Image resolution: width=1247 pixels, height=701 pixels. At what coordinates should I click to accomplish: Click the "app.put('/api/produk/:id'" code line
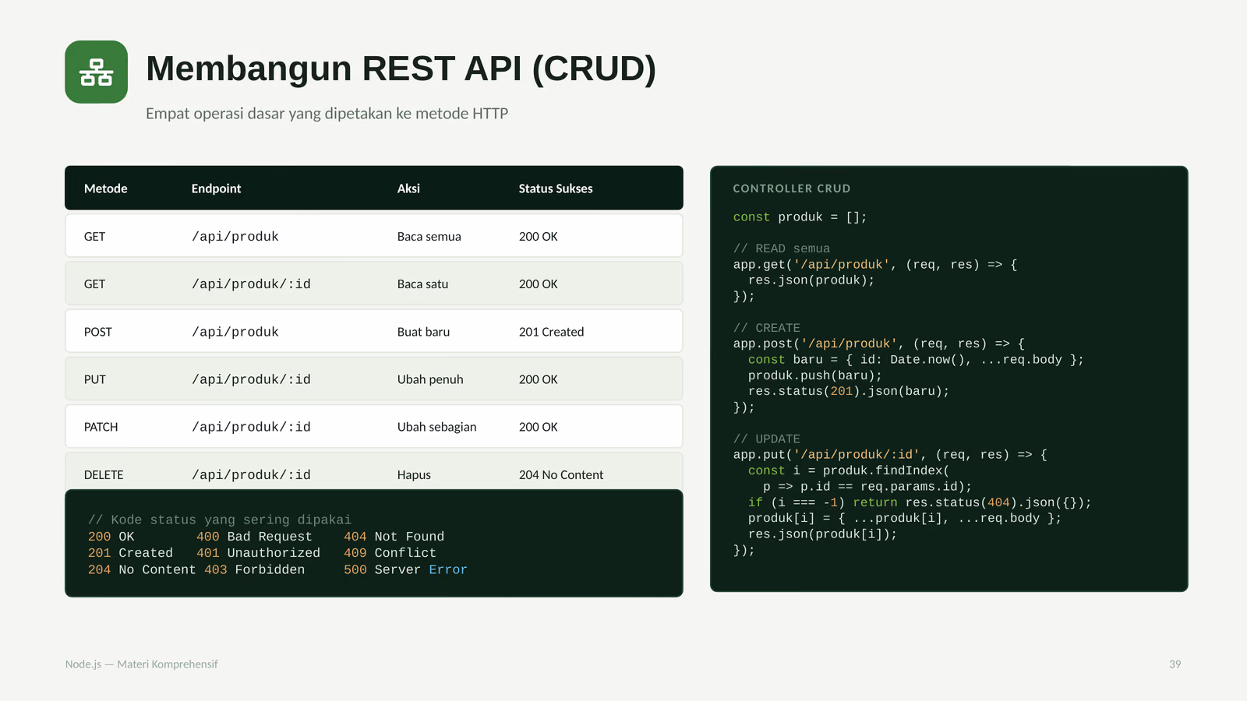tap(890, 455)
